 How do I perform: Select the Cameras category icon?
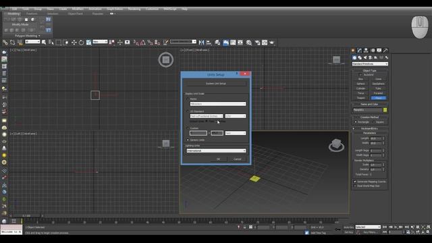(371, 57)
